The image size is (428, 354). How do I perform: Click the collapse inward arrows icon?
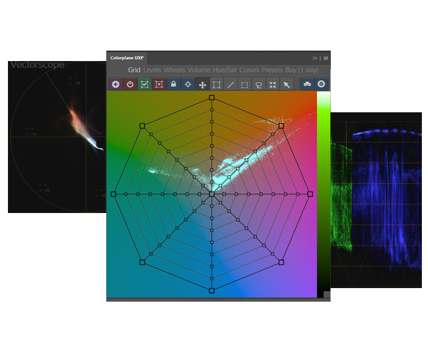[273, 84]
